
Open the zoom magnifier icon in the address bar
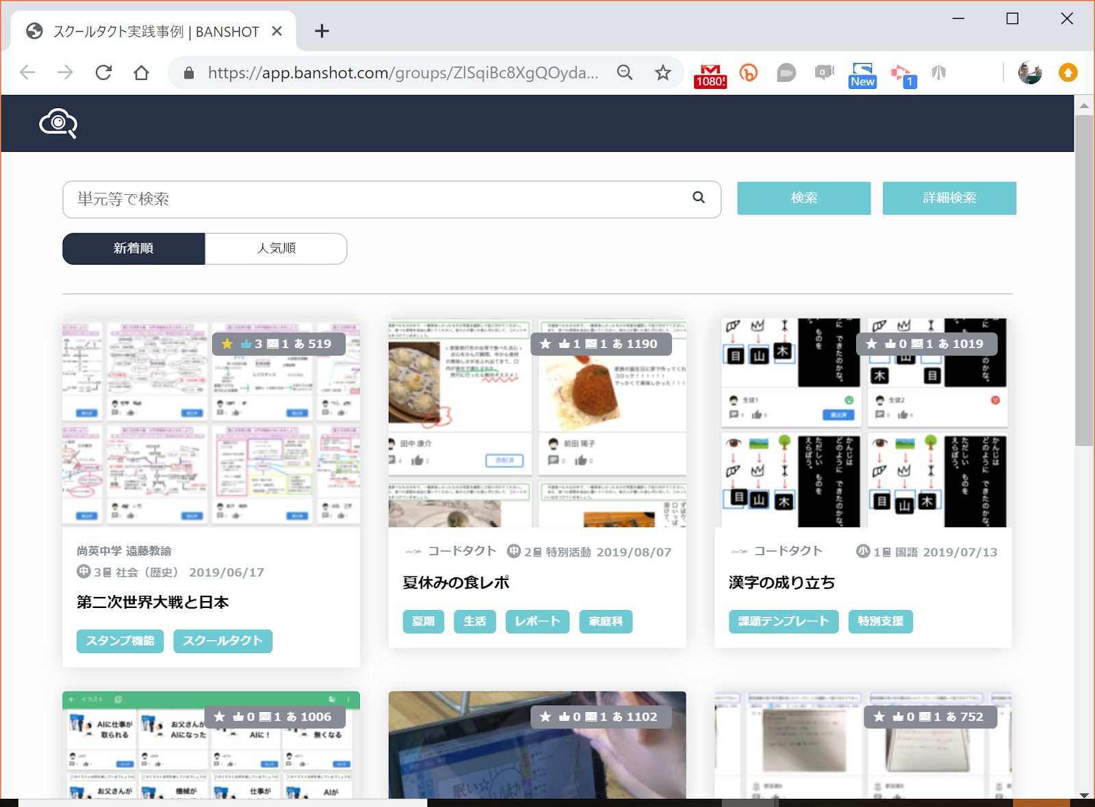tap(625, 72)
